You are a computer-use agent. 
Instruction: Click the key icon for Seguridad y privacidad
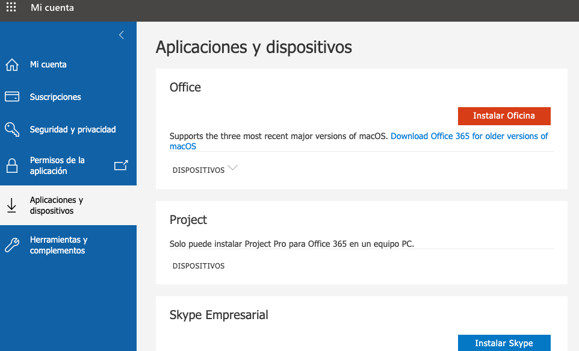pyautogui.click(x=12, y=129)
